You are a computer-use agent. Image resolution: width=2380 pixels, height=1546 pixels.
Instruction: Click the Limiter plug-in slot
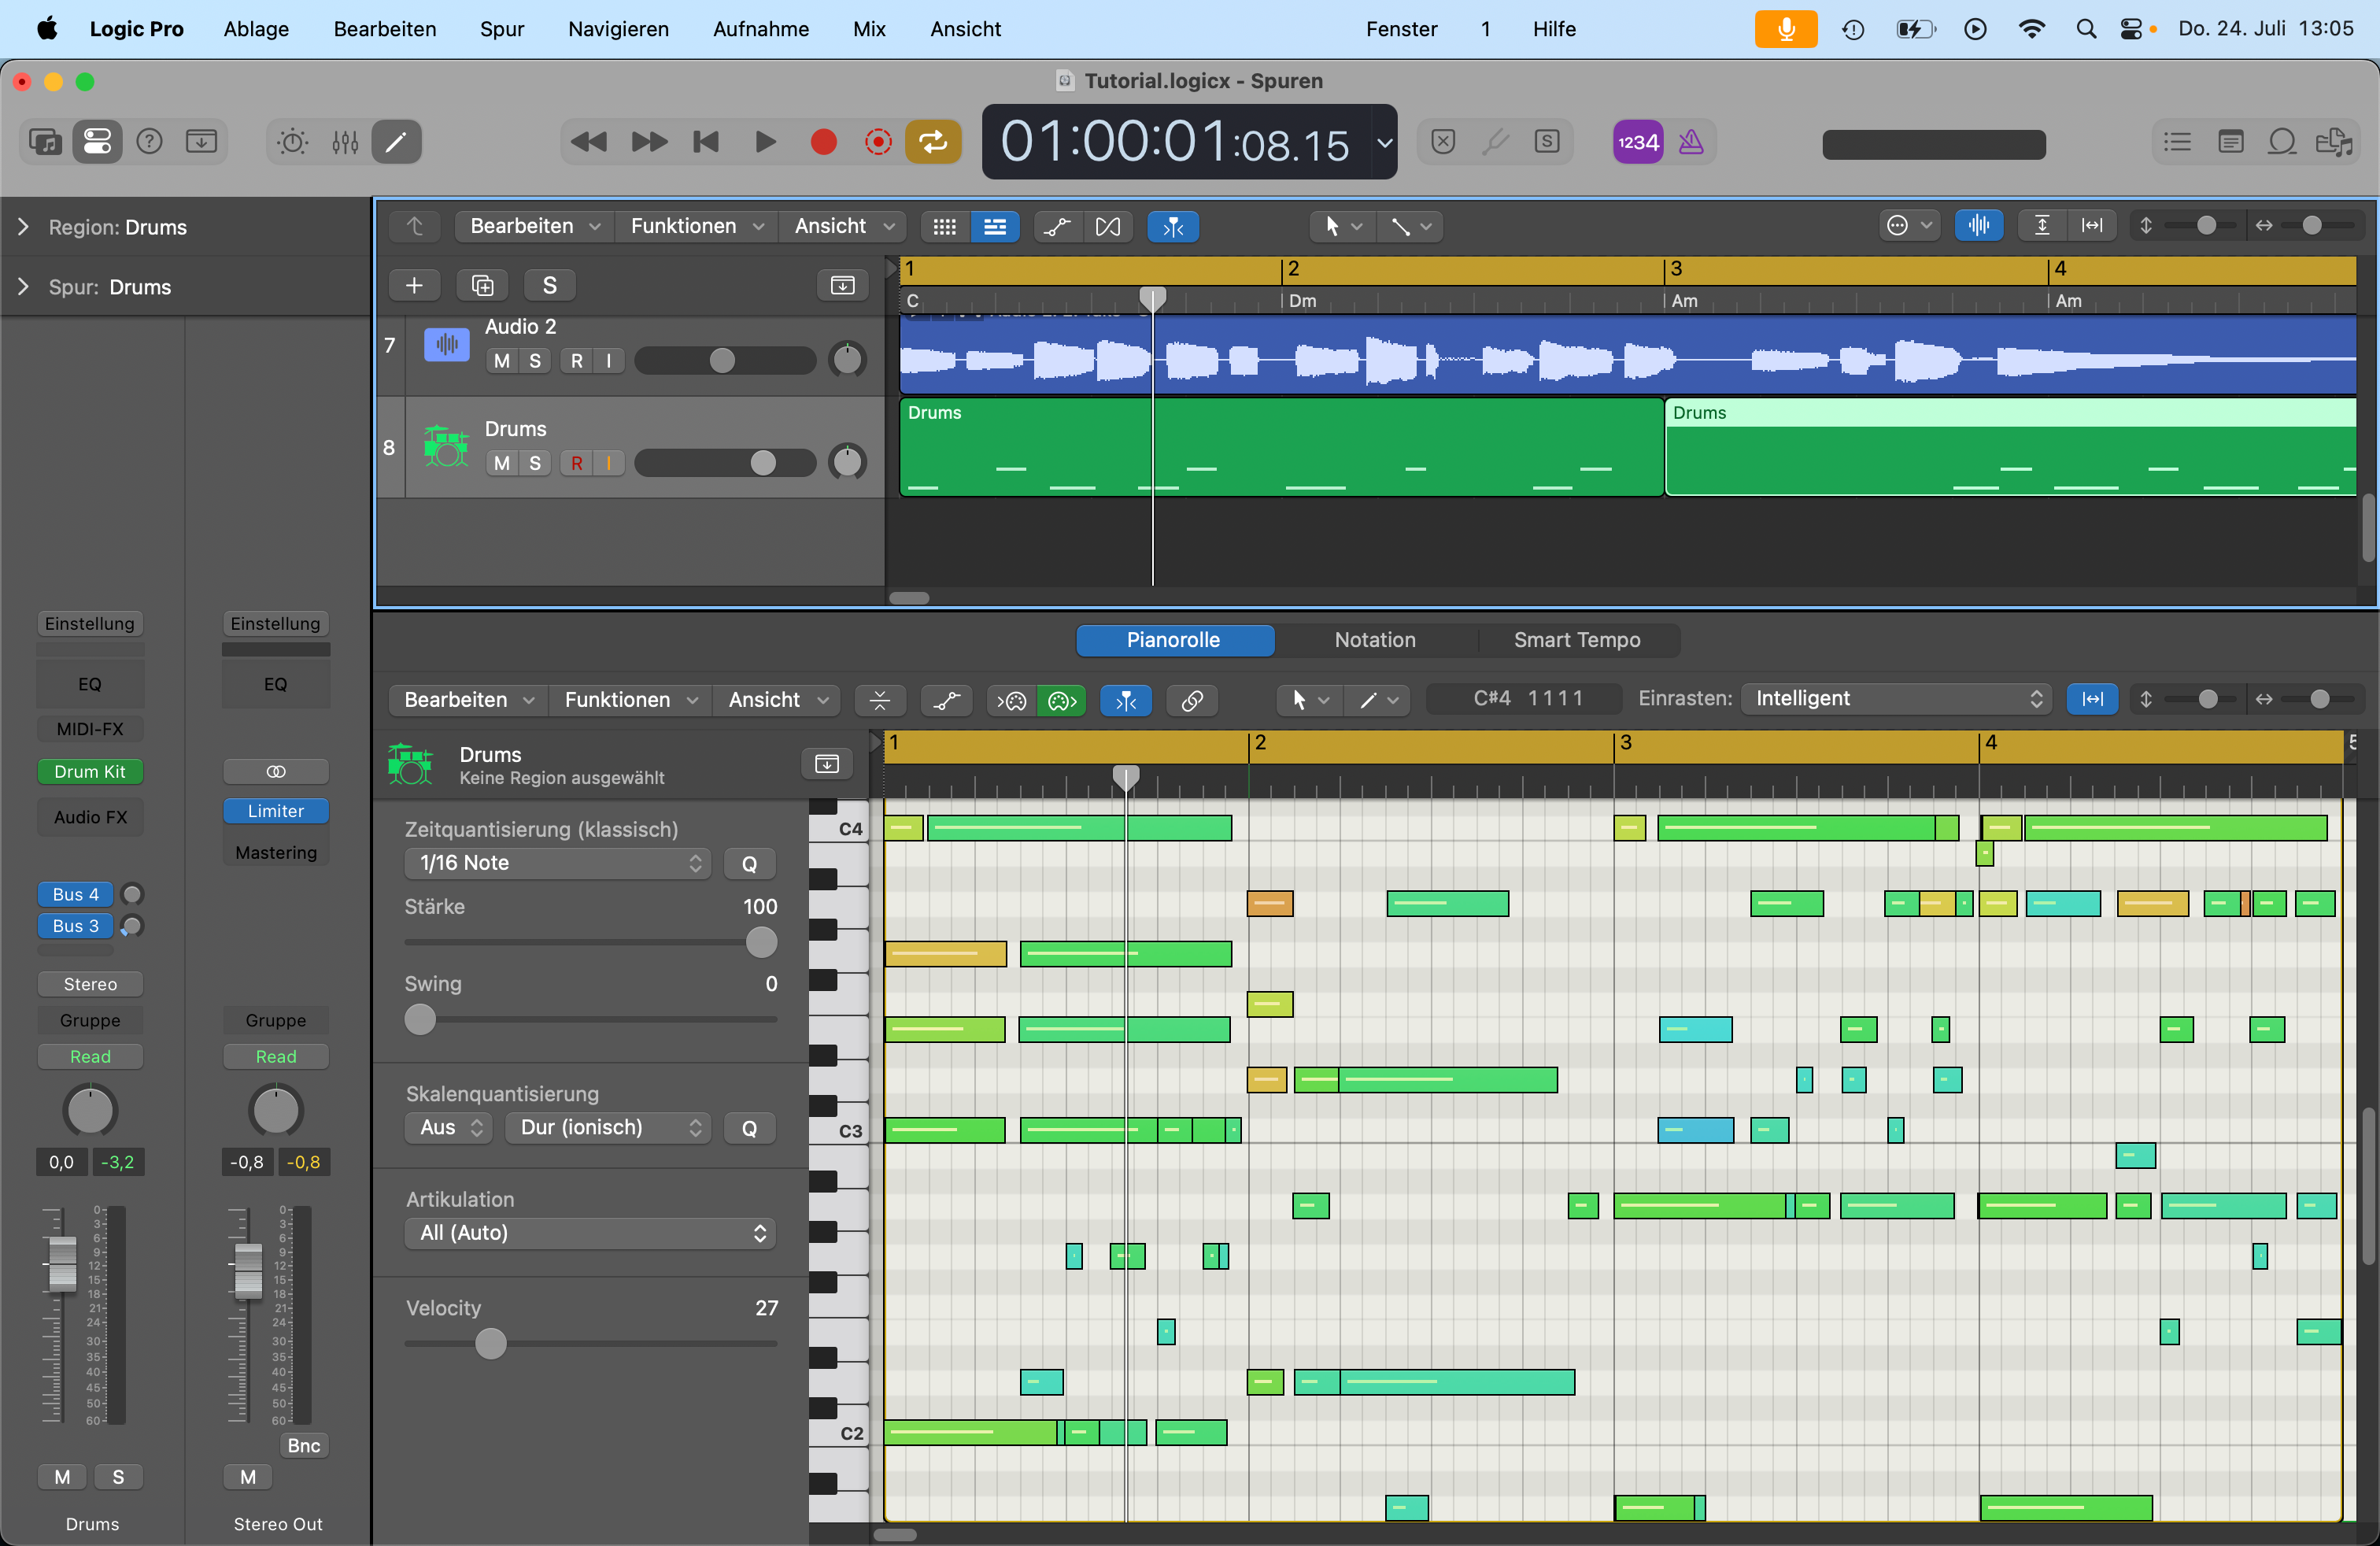pyautogui.click(x=276, y=811)
